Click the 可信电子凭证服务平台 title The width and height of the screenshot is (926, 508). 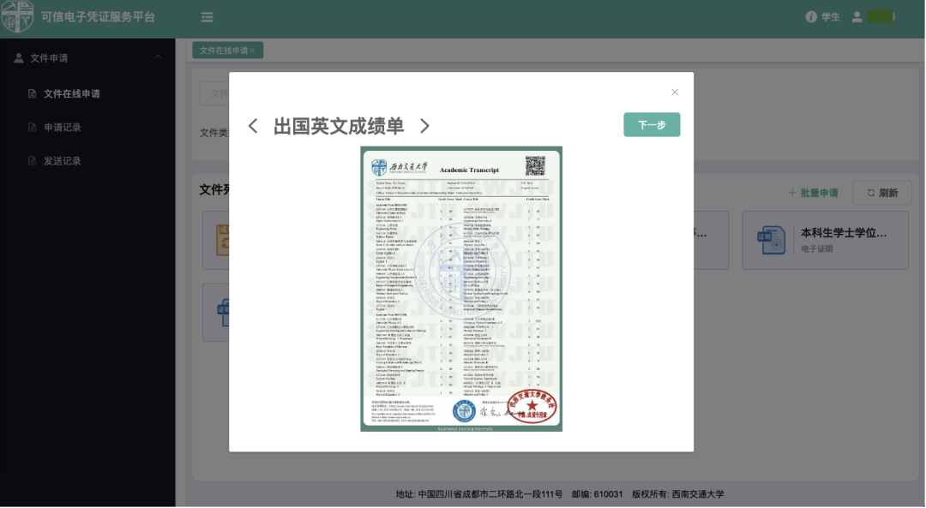point(98,17)
